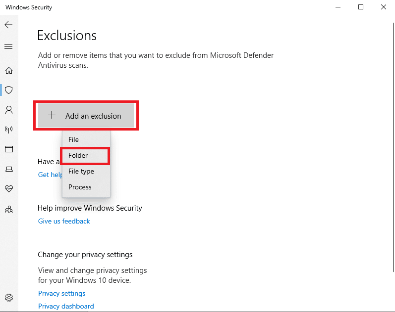The height and width of the screenshot is (312, 395).
Task: Go back using the back arrow
Action: (8, 25)
